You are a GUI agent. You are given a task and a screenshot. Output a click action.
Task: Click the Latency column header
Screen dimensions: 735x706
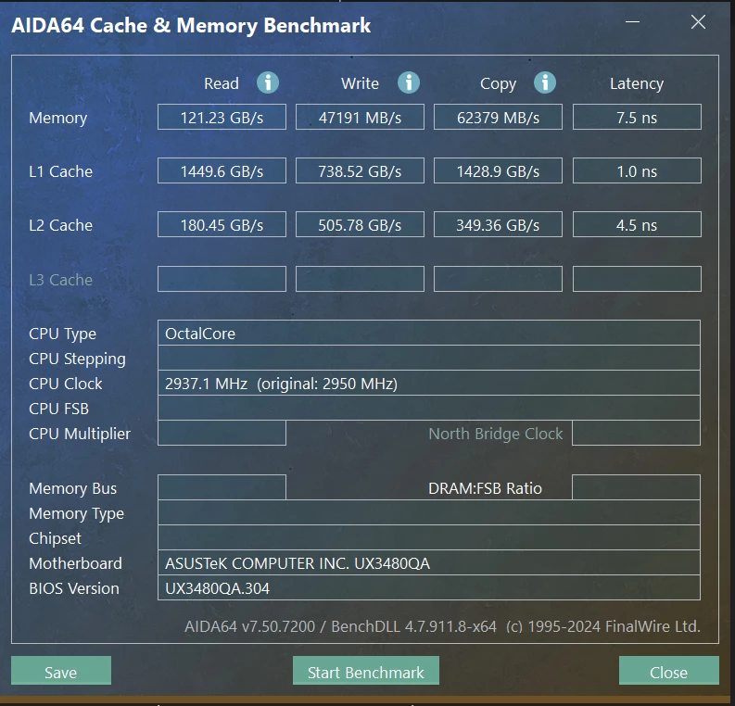(637, 84)
